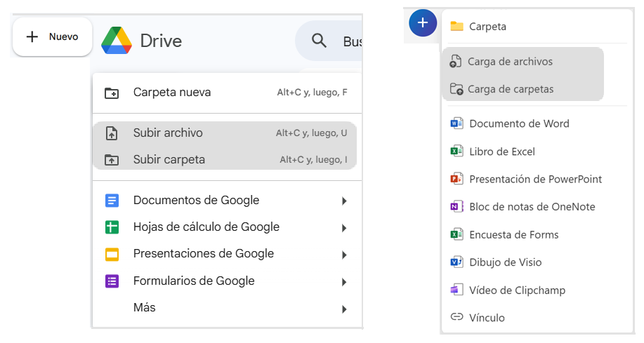Open the Más submenu arrow
The height and width of the screenshot is (343, 644).
pyautogui.click(x=344, y=309)
